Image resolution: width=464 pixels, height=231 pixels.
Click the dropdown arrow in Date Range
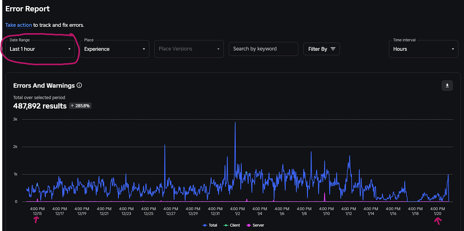click(x=69, y=49)
